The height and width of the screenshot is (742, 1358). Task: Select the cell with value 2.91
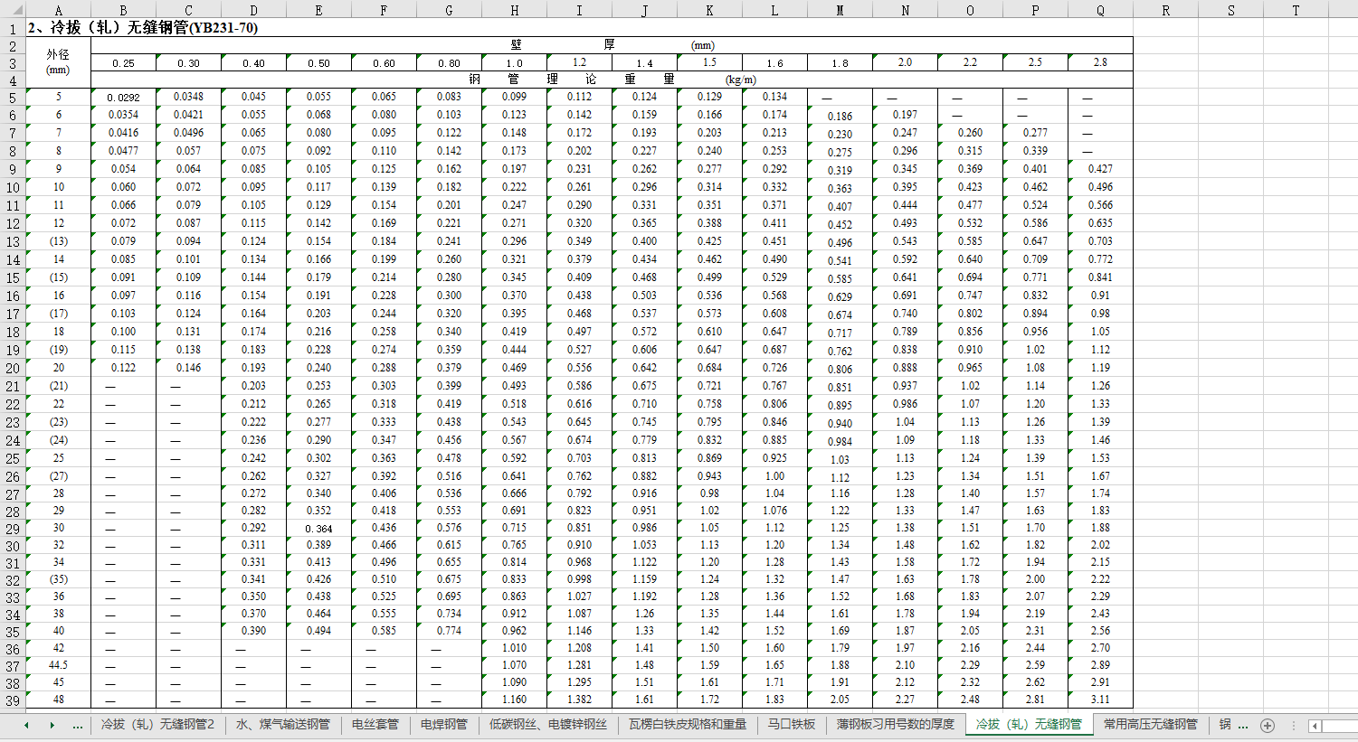(x=1100, y=682)
